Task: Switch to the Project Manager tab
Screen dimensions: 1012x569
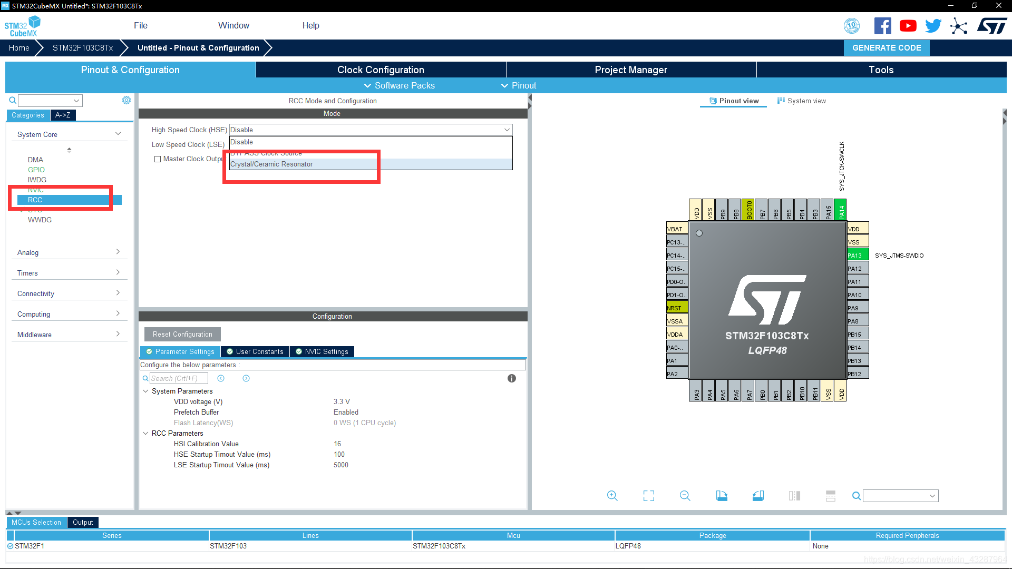Action: tap(631, 70)
